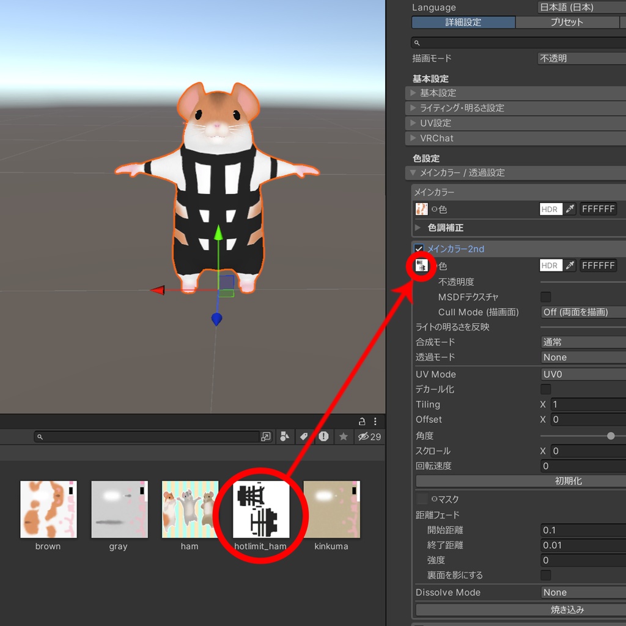Image resolution: width=626 pixels, height=626 pixels.
Task: Open the 合成モード dropdown 通常
Action: click(x=583, y=342)
